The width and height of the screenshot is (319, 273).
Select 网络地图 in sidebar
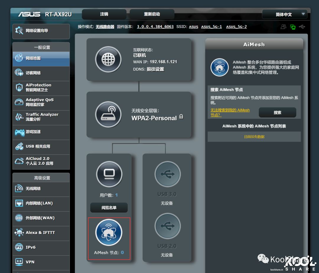point(41,58)
